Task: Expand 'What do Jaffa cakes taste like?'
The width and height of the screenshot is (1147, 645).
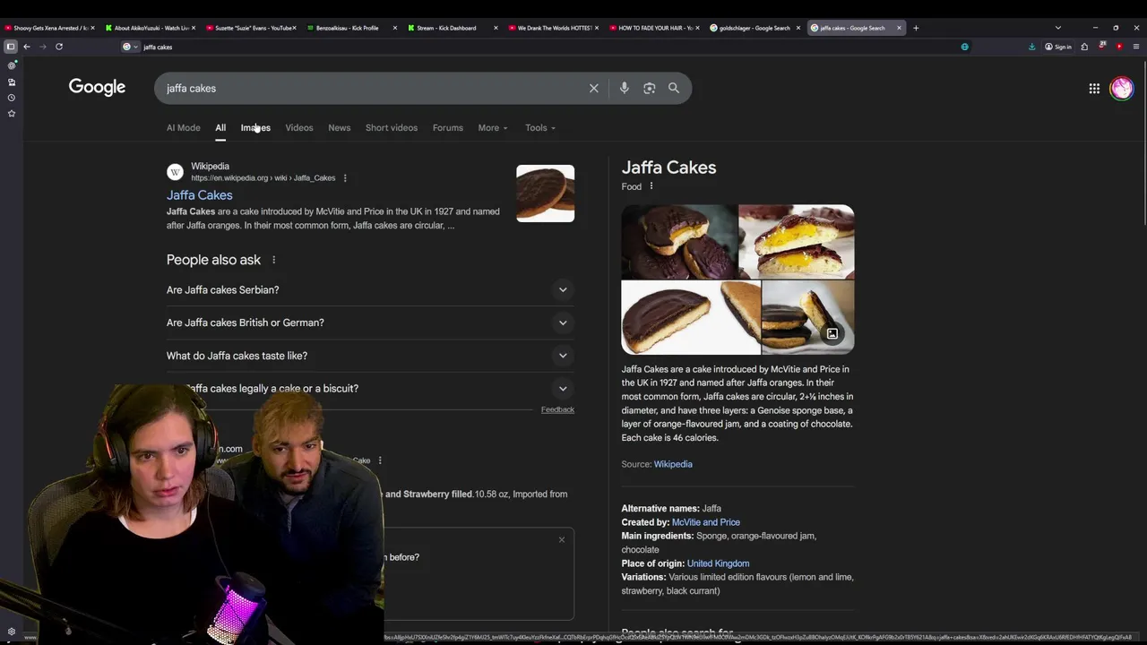Action: [370, 356]
